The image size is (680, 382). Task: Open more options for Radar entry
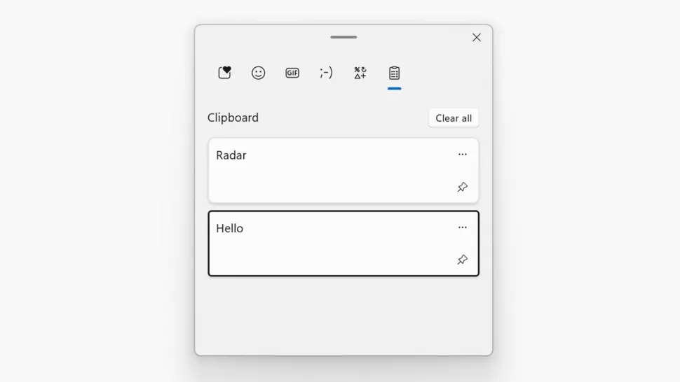[462, 155]
